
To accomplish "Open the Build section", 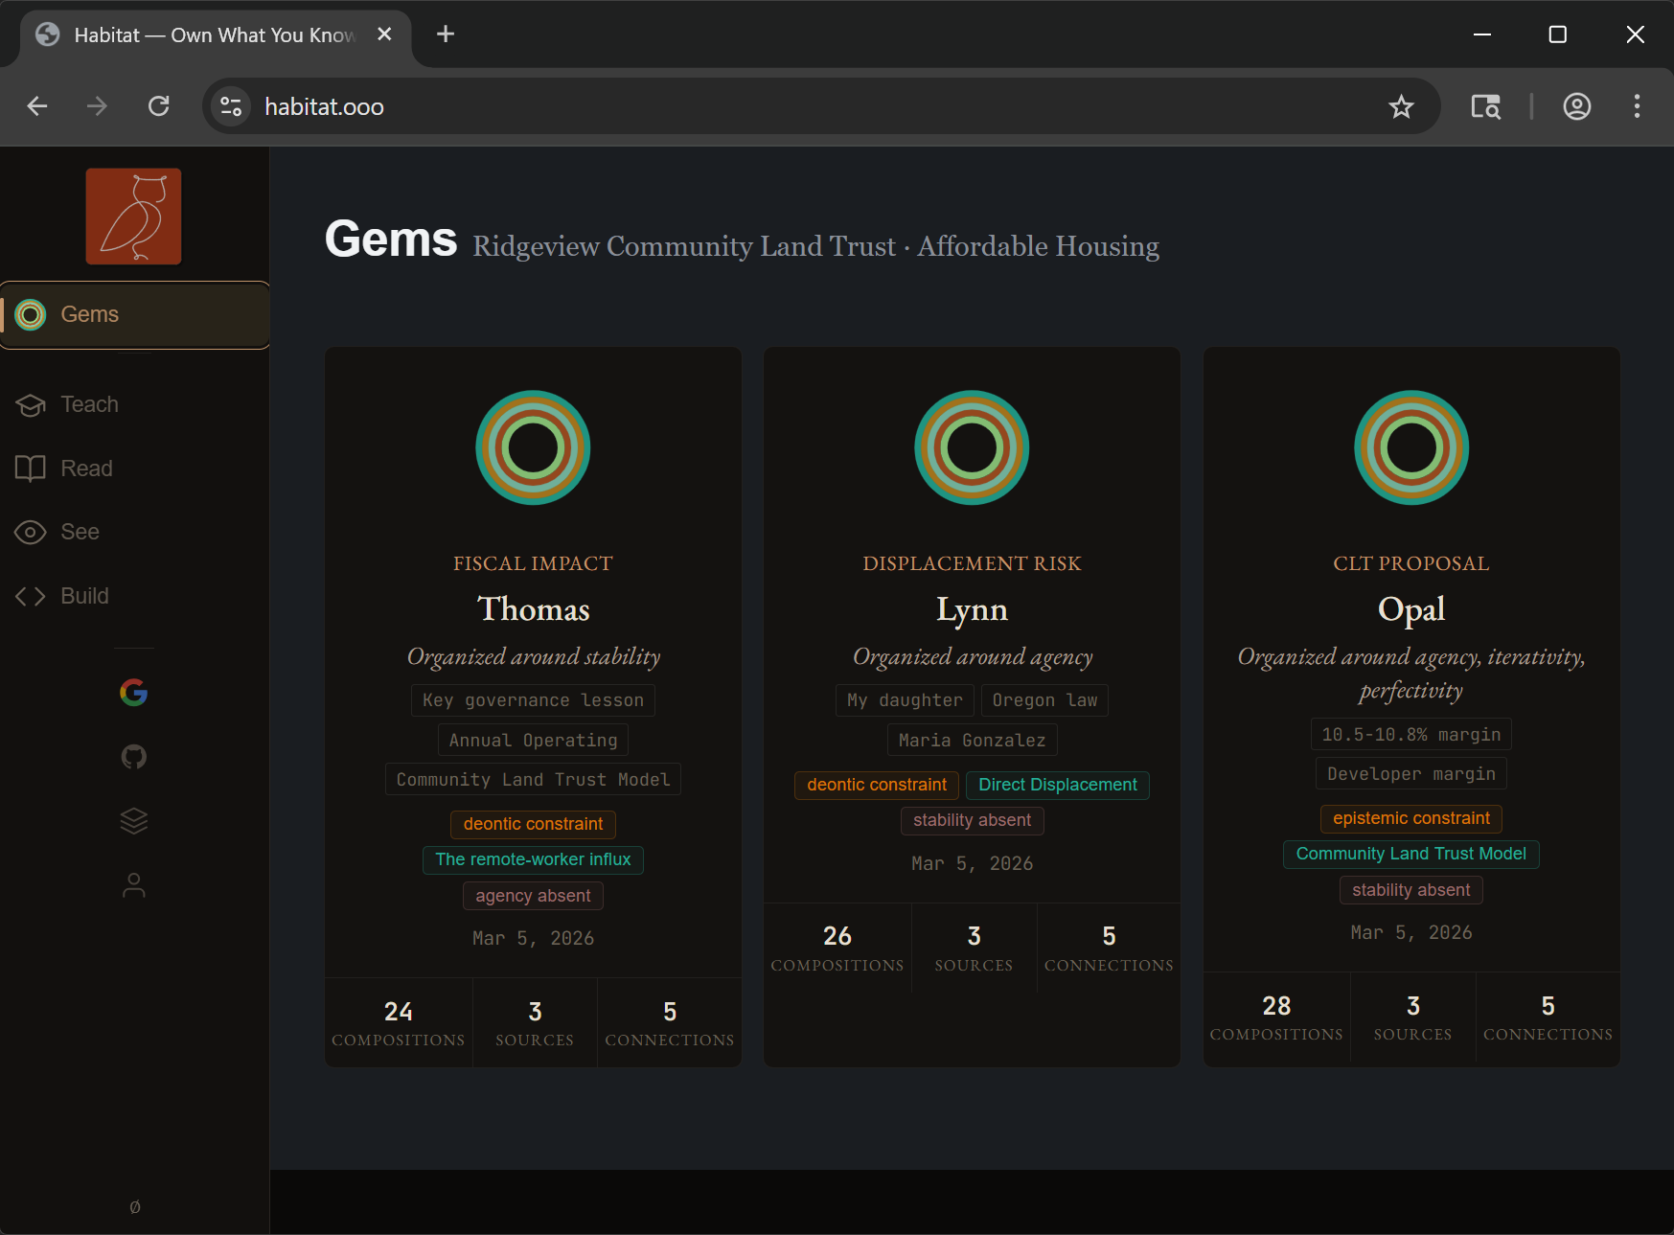I will (x=84, y=596).
